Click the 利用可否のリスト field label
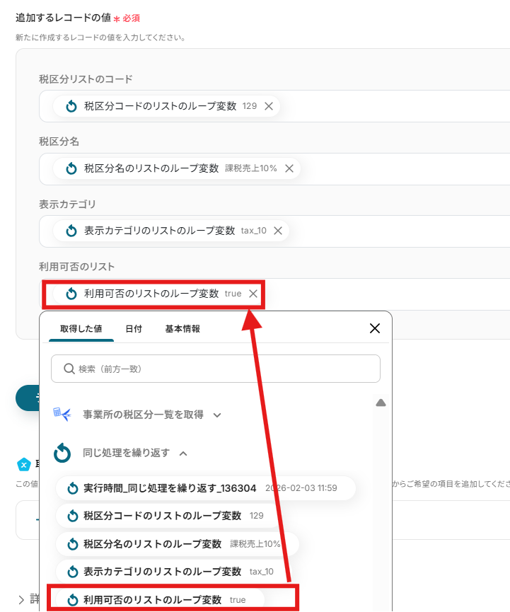This screenshot has width=510, height=612. 77,267
